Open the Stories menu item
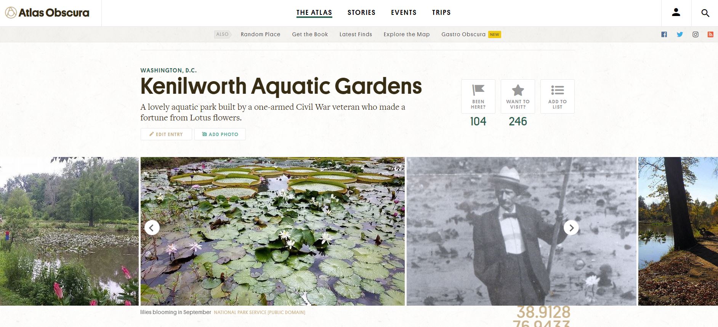The height and width of the screenshot is (327, 718). pyautogui.click(x=362, y=13)
